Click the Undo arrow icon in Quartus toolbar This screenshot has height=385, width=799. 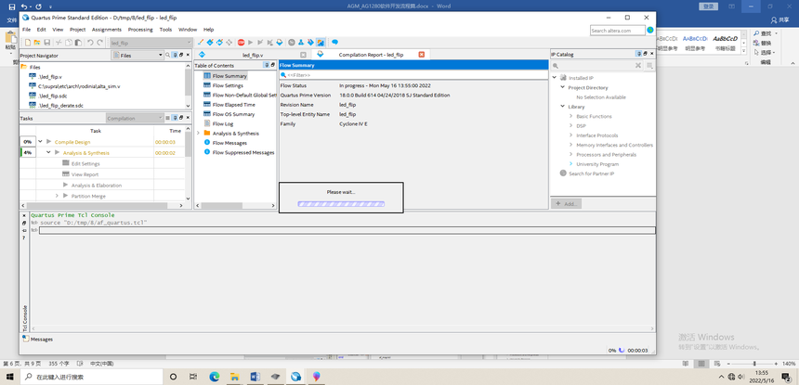(x=90, y=43)
